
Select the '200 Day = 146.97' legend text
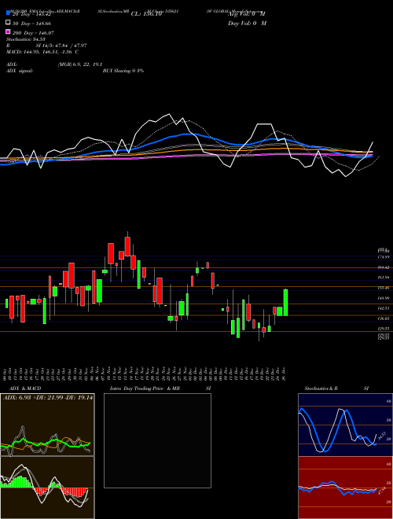[x=33, y=33]
